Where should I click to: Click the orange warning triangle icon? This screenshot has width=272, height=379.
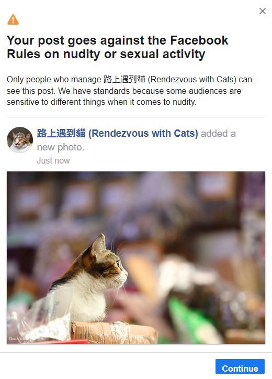pos(13,19)
